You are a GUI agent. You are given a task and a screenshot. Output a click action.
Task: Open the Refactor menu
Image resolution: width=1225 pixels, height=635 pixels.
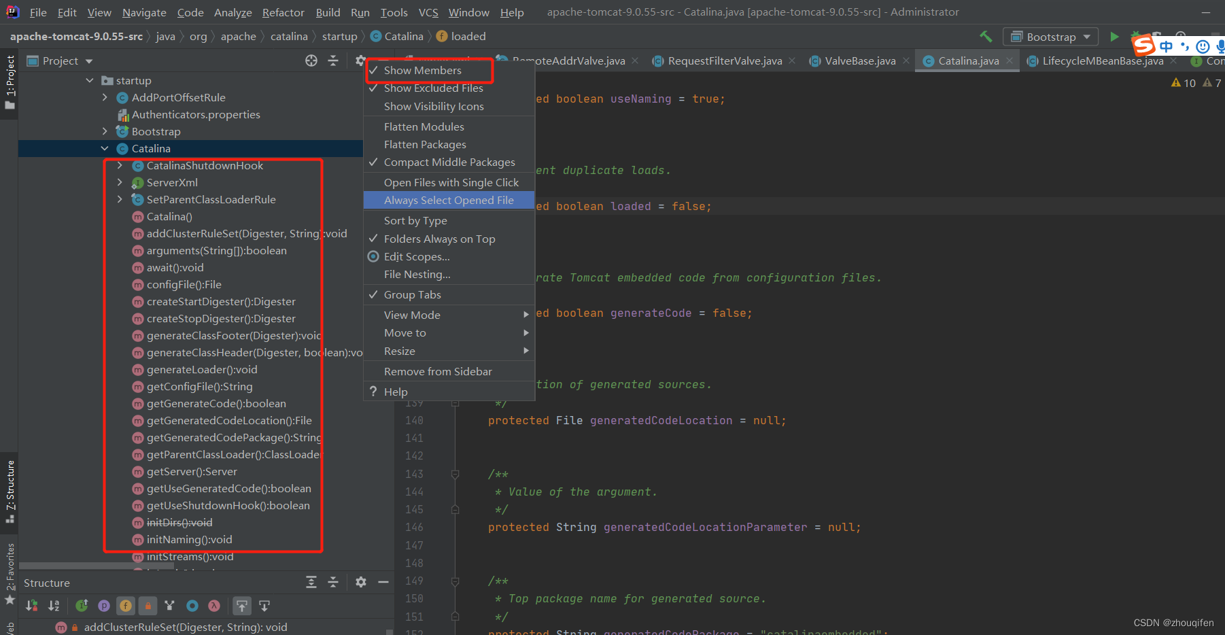point(283,12)
